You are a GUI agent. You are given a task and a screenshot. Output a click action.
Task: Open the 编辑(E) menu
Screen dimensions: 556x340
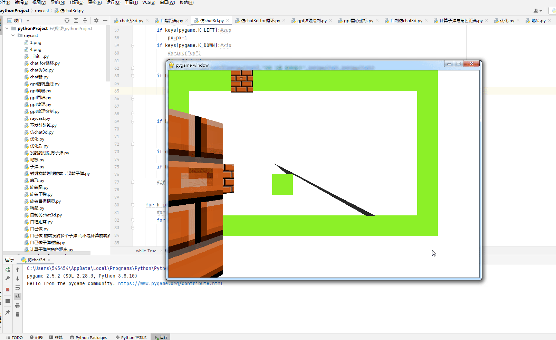tap(21, 2)
